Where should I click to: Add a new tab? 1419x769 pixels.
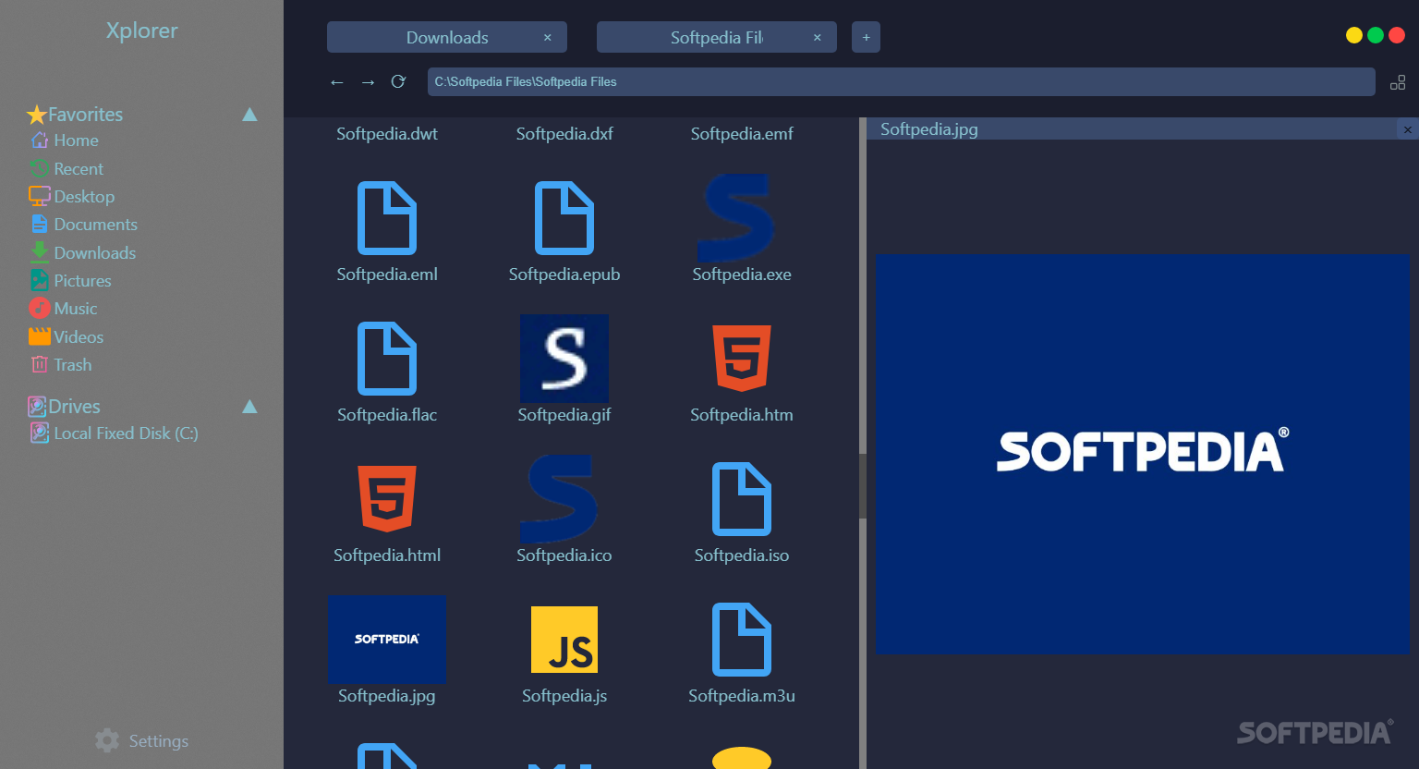pos(866,38)
